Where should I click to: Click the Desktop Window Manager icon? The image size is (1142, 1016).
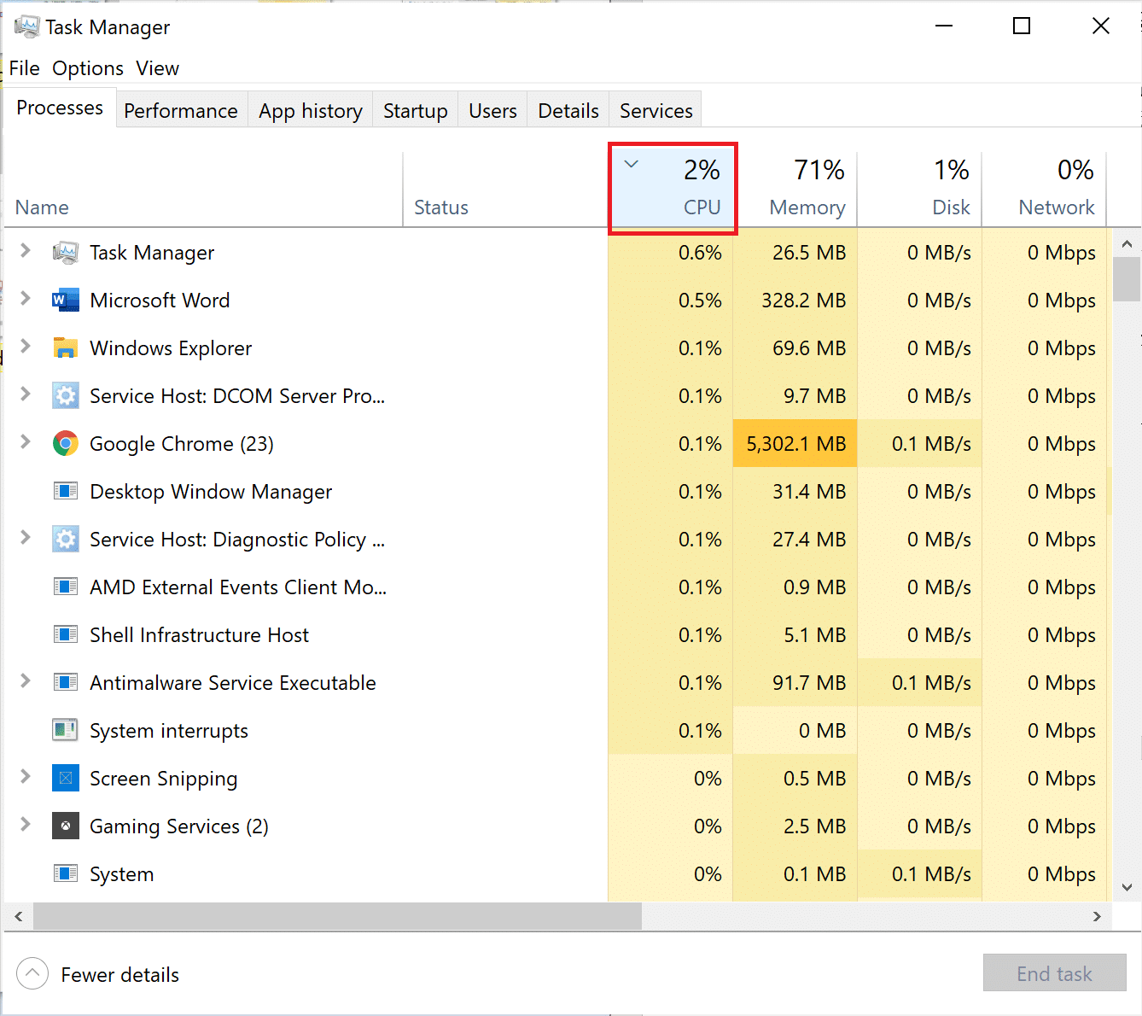pyautogui.click(x=66, y=491)
